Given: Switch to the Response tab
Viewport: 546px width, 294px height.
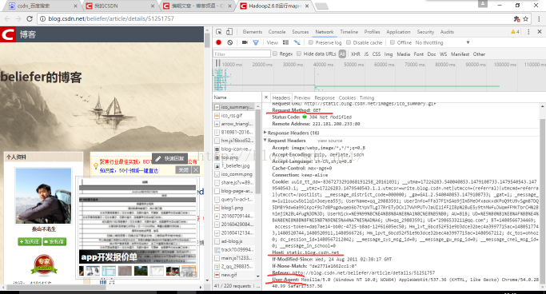Looking at the screenshot, I should click(325, 97).
